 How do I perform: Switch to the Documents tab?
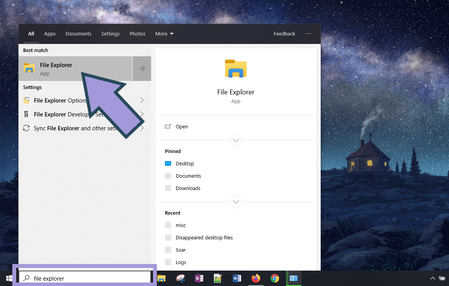coord(79,34)
